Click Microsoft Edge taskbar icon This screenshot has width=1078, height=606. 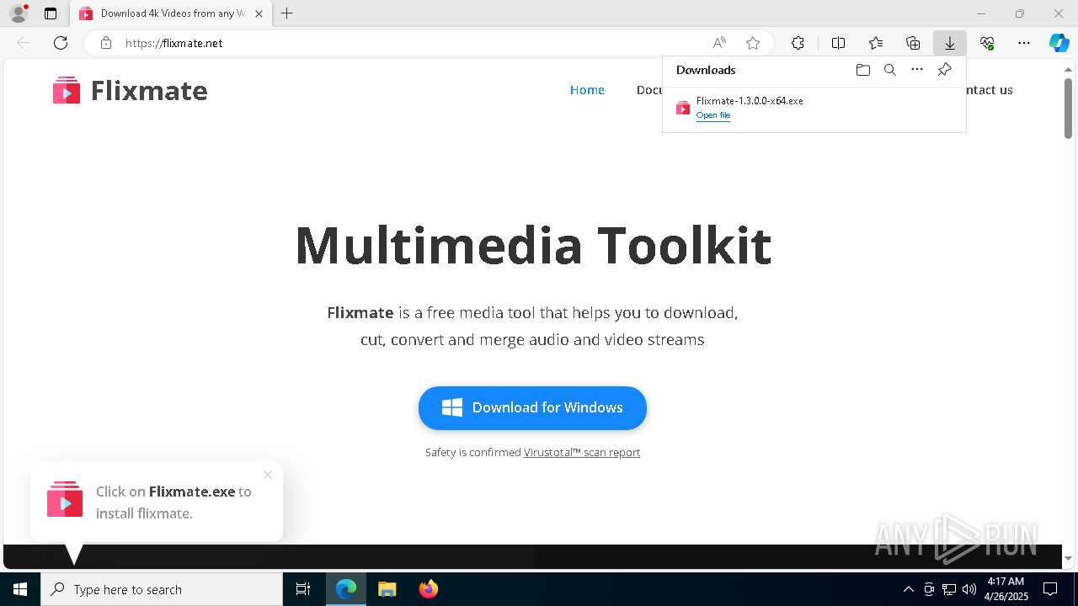346,589
